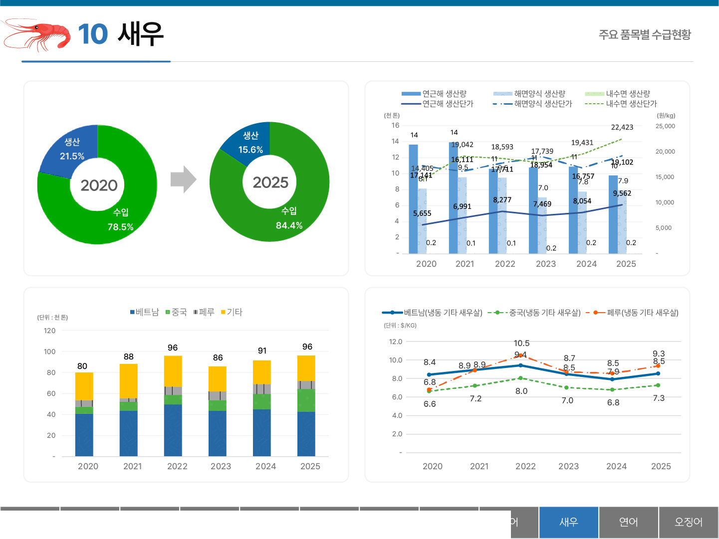Select the highlighted 새우 tab

(x=569, y=522)
